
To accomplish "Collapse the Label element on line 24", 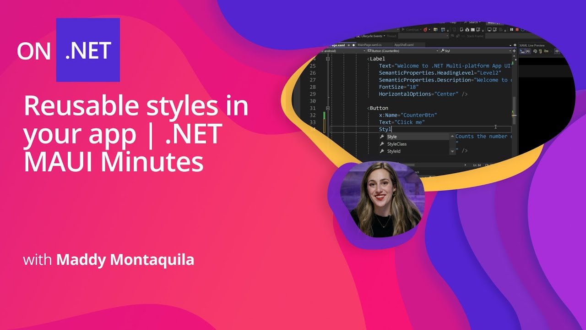I will coord(328,59).
